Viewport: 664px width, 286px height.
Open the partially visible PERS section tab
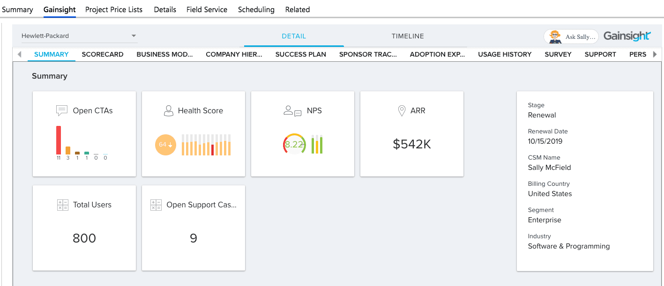click(x=638, y=54)
